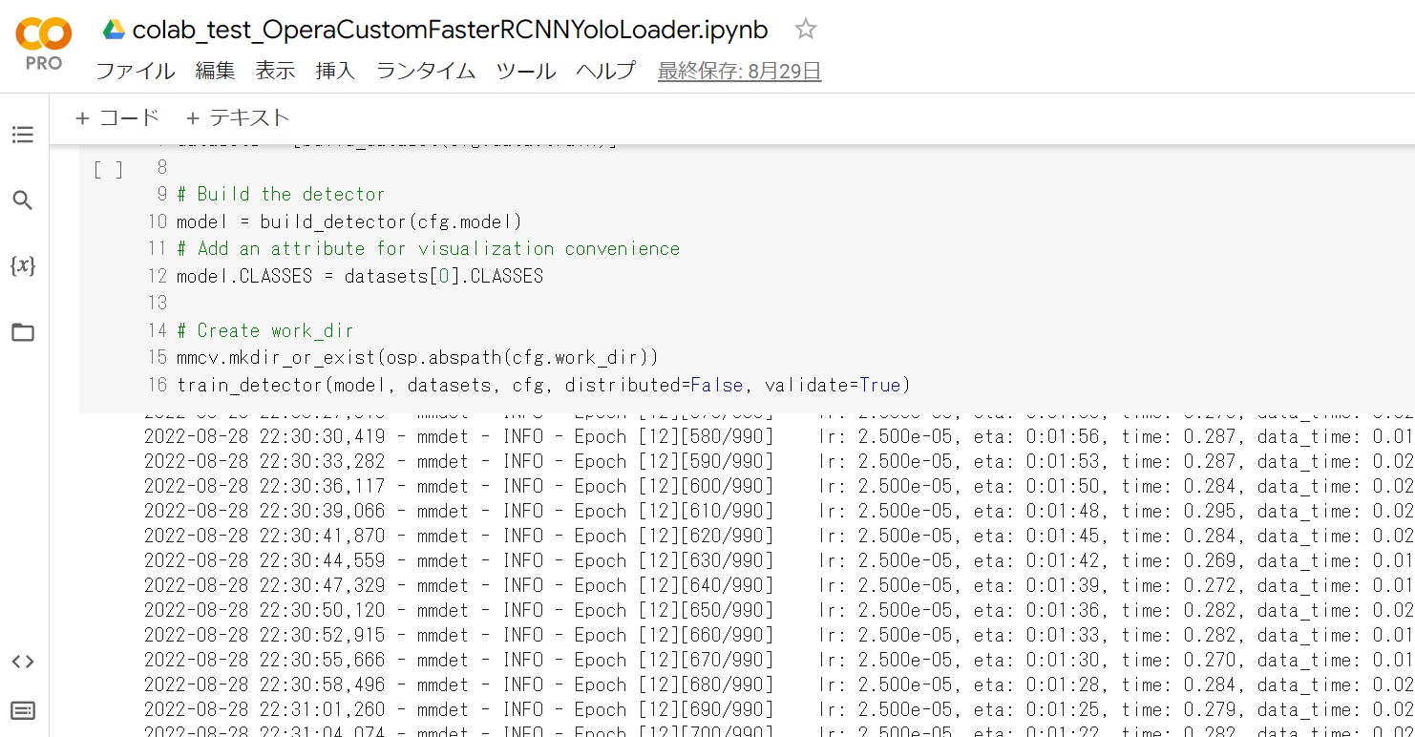The width and height of the screenshot is (1415, 737).
Task: Open the file browser folder icon
Action: 23,332
